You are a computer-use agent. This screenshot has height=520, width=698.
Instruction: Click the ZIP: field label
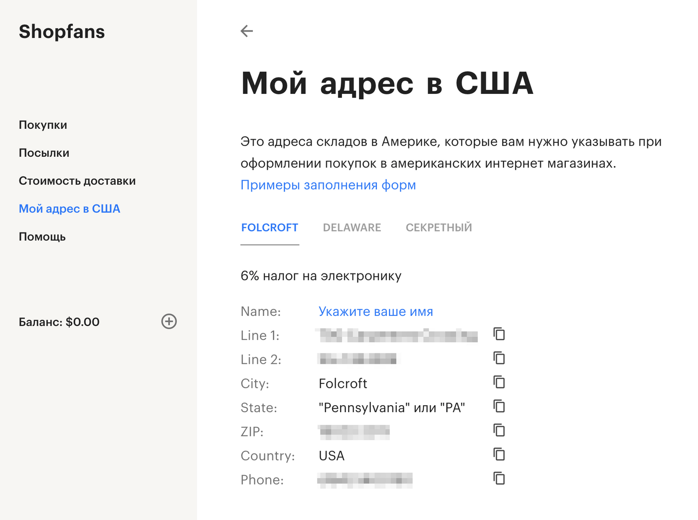point(252,432)
